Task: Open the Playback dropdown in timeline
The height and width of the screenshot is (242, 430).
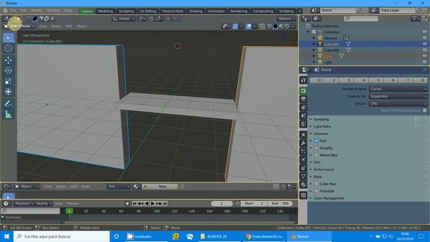Action: [24, 204]
